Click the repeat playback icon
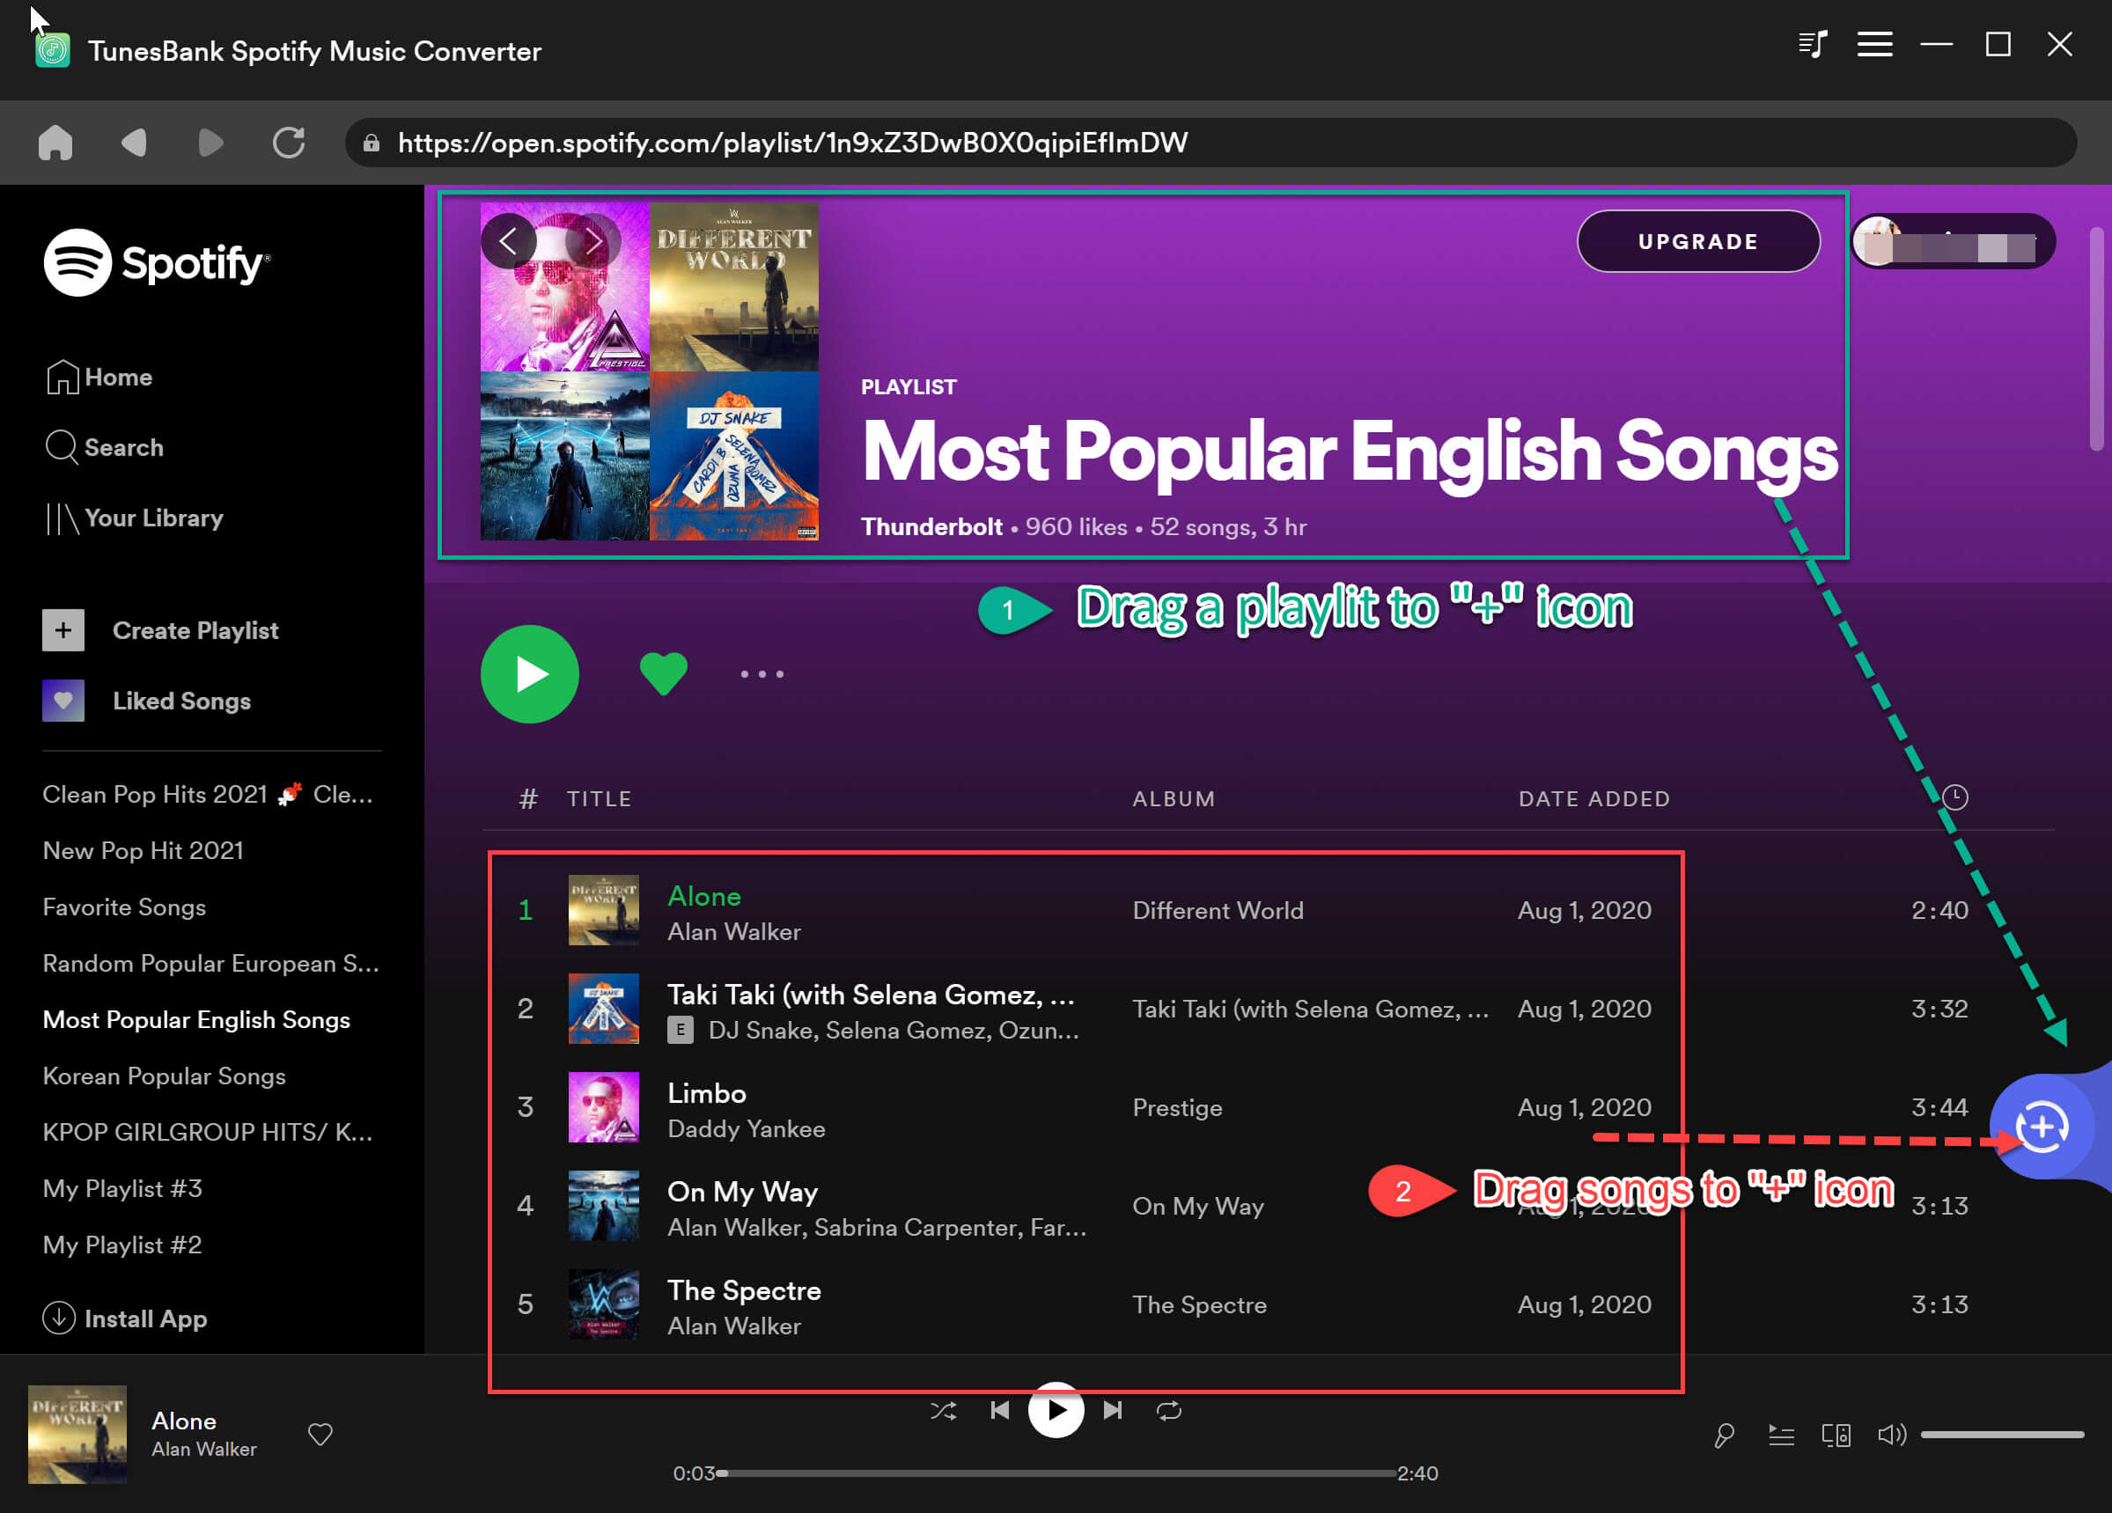This screenshot has width=2112, height=1513. (1171, 1410)
